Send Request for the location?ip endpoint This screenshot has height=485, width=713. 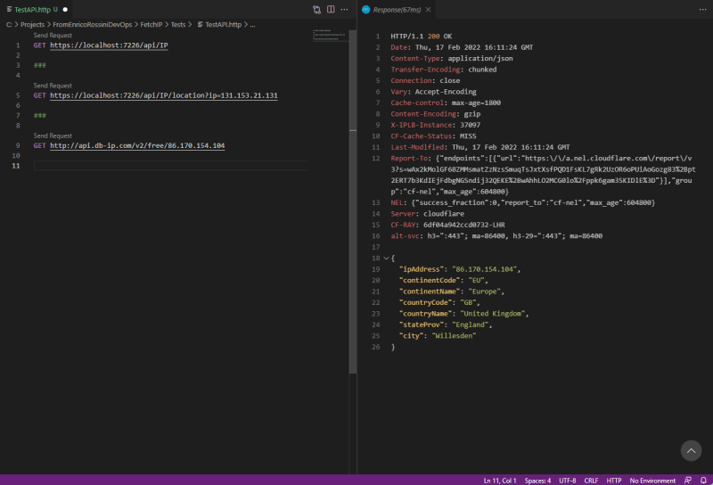click(53, 86)
